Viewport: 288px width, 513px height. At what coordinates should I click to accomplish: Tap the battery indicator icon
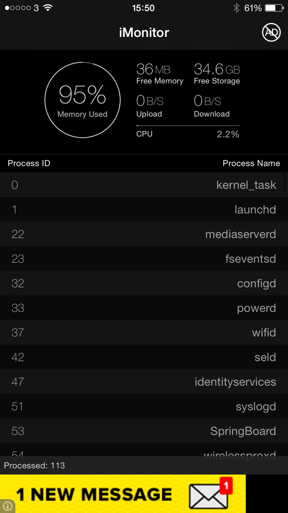(x=275, y=8)
